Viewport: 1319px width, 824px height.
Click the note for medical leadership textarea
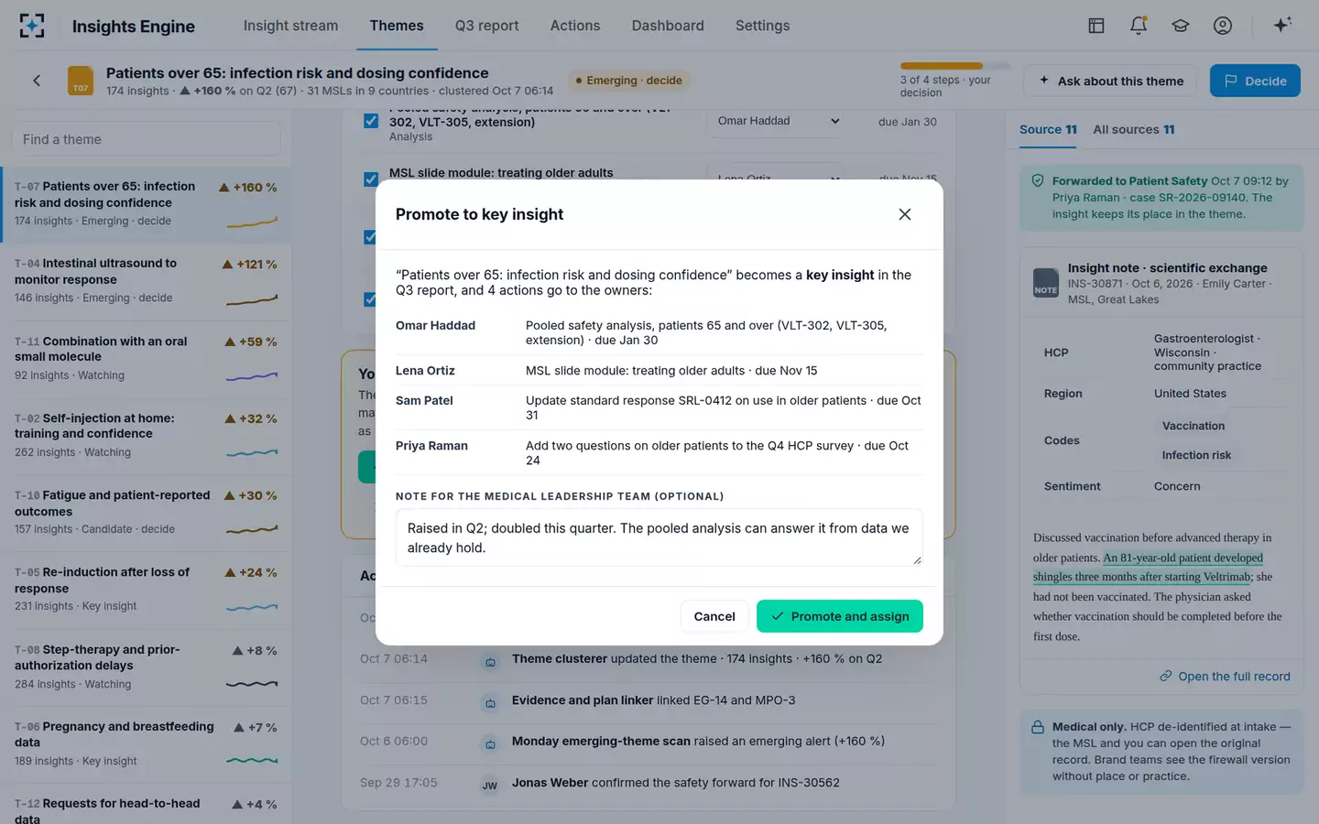tap(659, 537)
